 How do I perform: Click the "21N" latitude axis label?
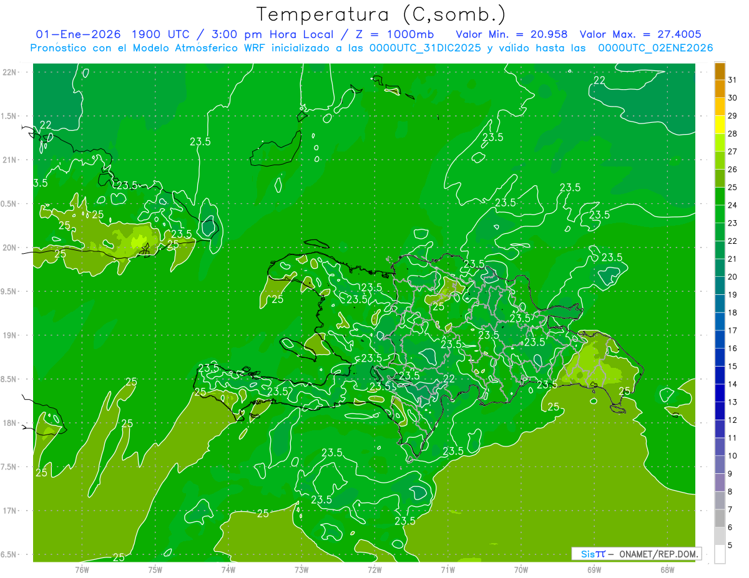(x=10, y=160)
